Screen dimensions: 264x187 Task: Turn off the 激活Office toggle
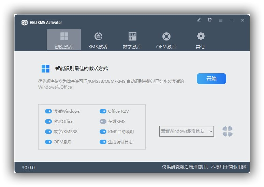[x=48, y=122]
